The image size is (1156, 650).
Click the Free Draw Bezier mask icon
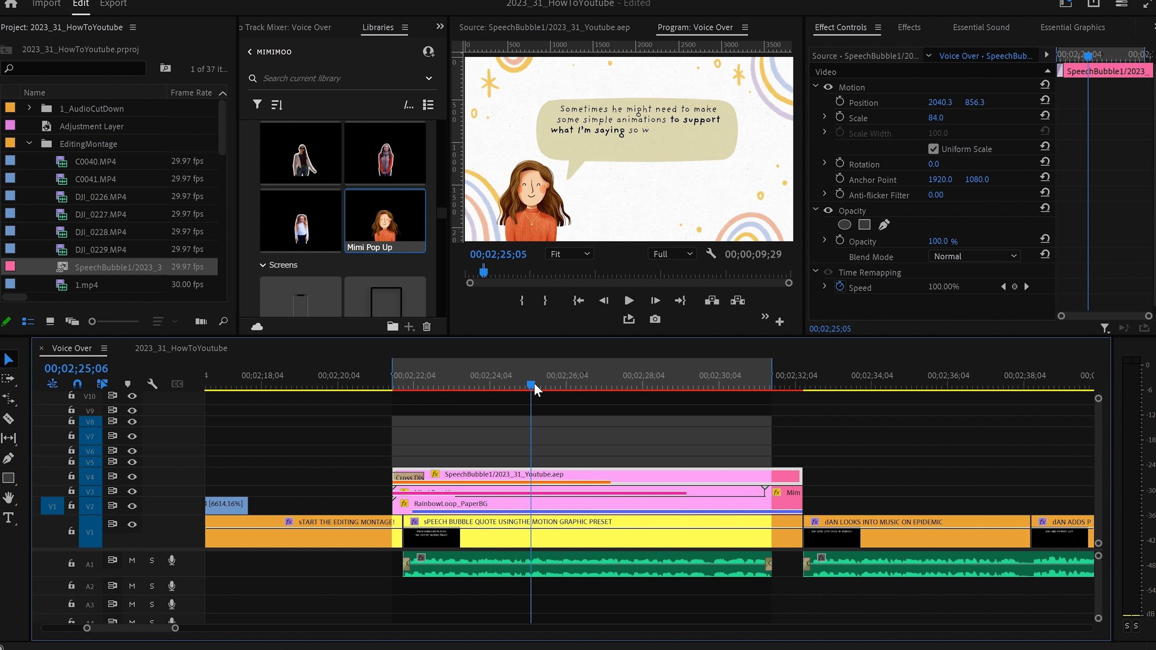884,225
